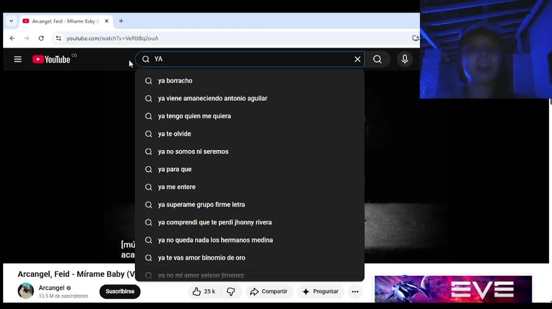This screenshot has width=552, height=309.
Task: Close the Arcangel, Feid tab
Action: pos(107,21)
